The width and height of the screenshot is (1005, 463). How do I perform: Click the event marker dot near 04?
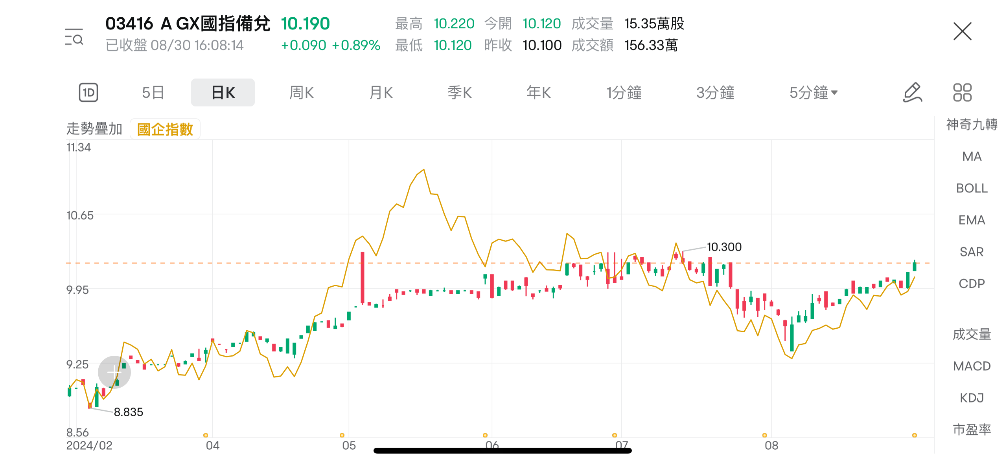(x=206, y=435)
